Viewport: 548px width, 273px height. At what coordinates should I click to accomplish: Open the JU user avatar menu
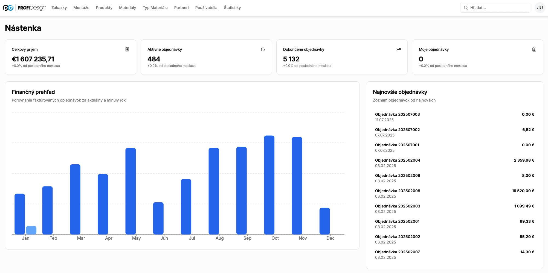[x=540, y=8]
